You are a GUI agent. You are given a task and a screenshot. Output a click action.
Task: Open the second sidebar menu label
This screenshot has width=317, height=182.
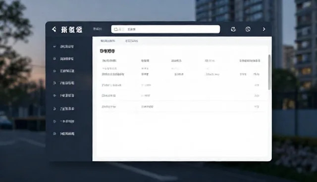click(67, 59)
